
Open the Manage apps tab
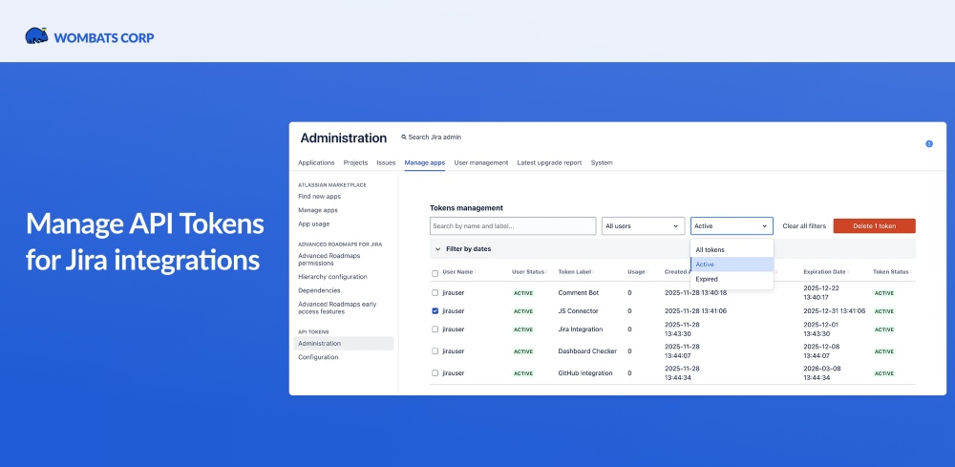point(425,162)
